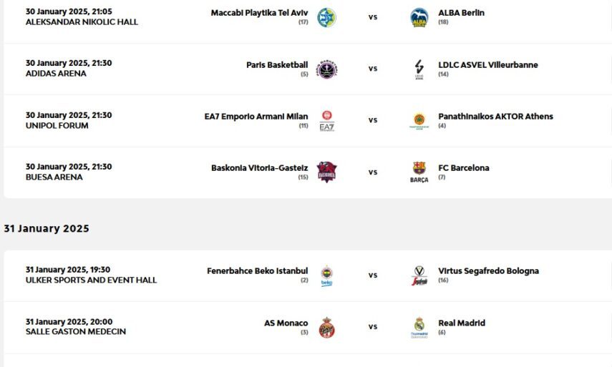Viewport: 612px width, 367px height.
Task: Open the FC Barcelona team name link
Action: pyautogui.click(x=464, y=168)
